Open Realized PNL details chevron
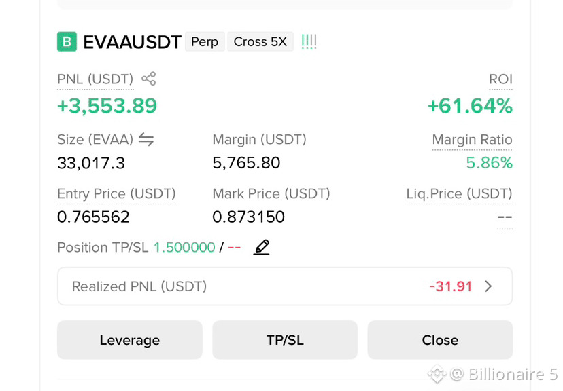 (x=488, y=286)
